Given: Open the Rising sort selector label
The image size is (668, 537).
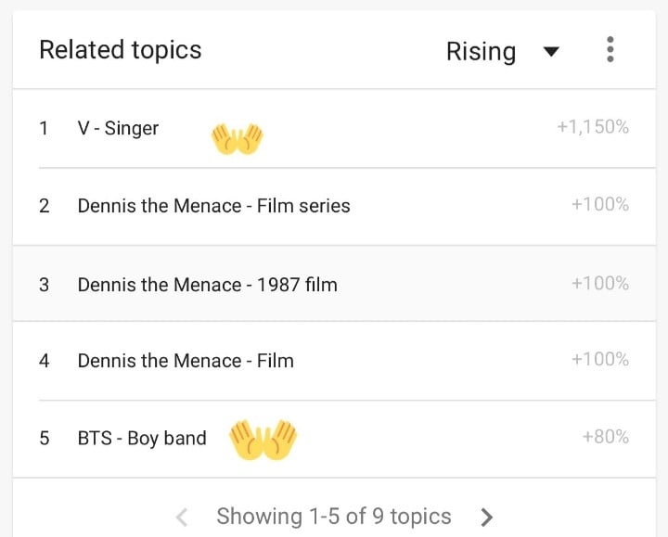Looking at the screenshot, I should [481, 52].
